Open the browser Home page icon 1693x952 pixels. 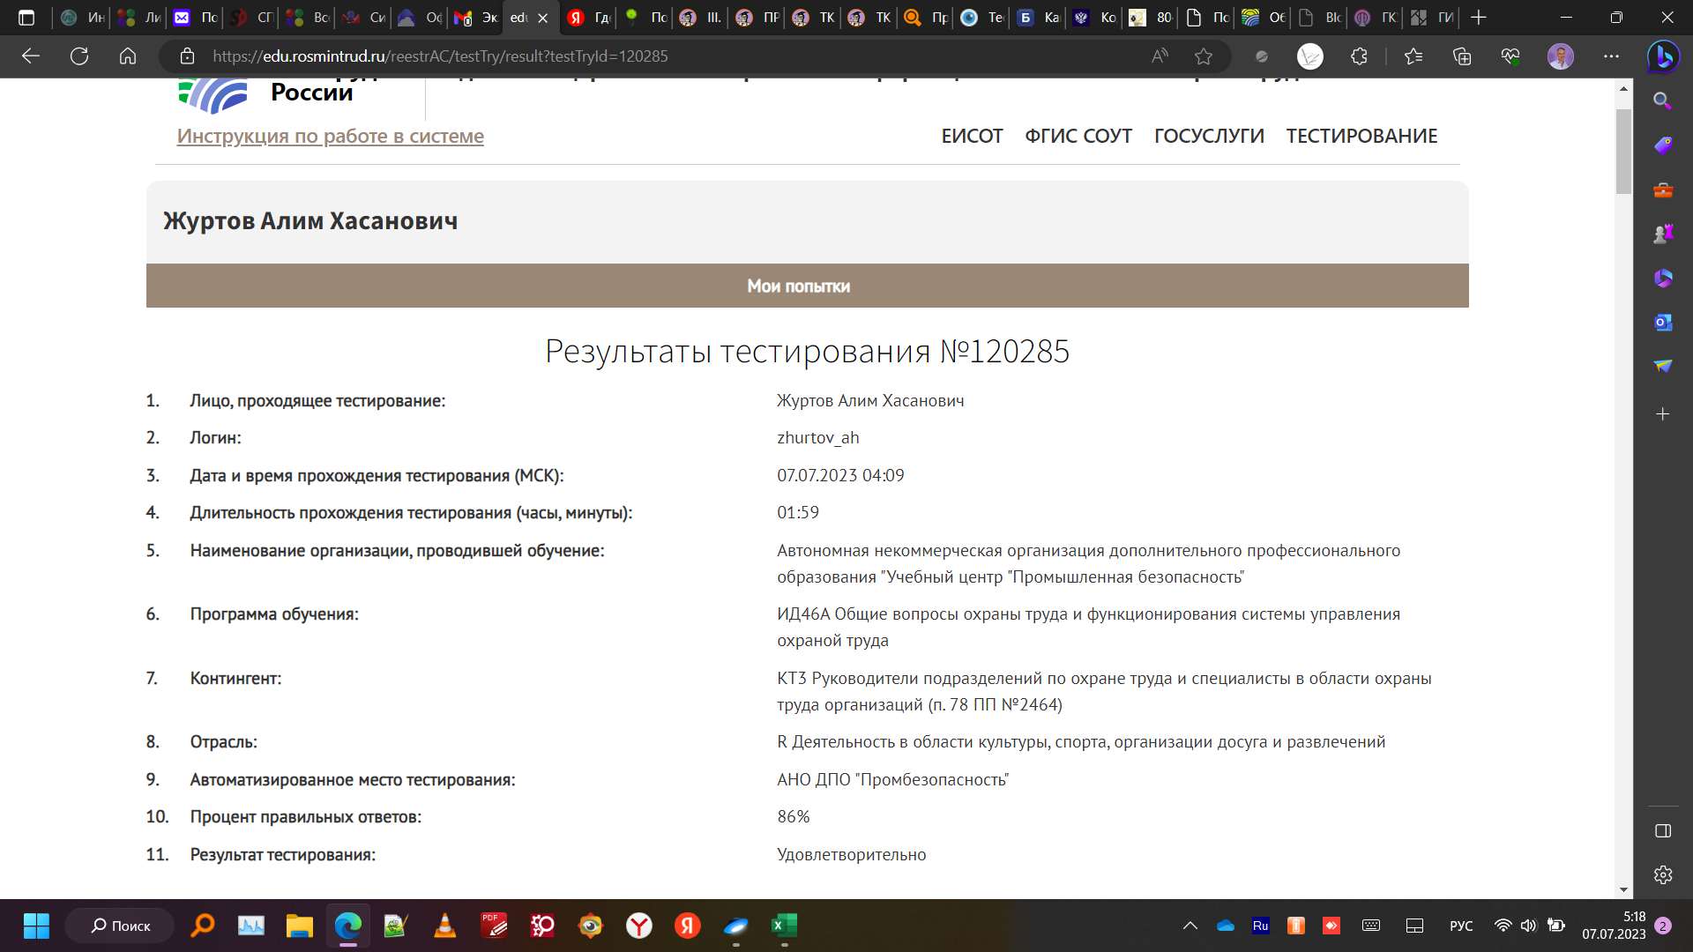(128, 56)
